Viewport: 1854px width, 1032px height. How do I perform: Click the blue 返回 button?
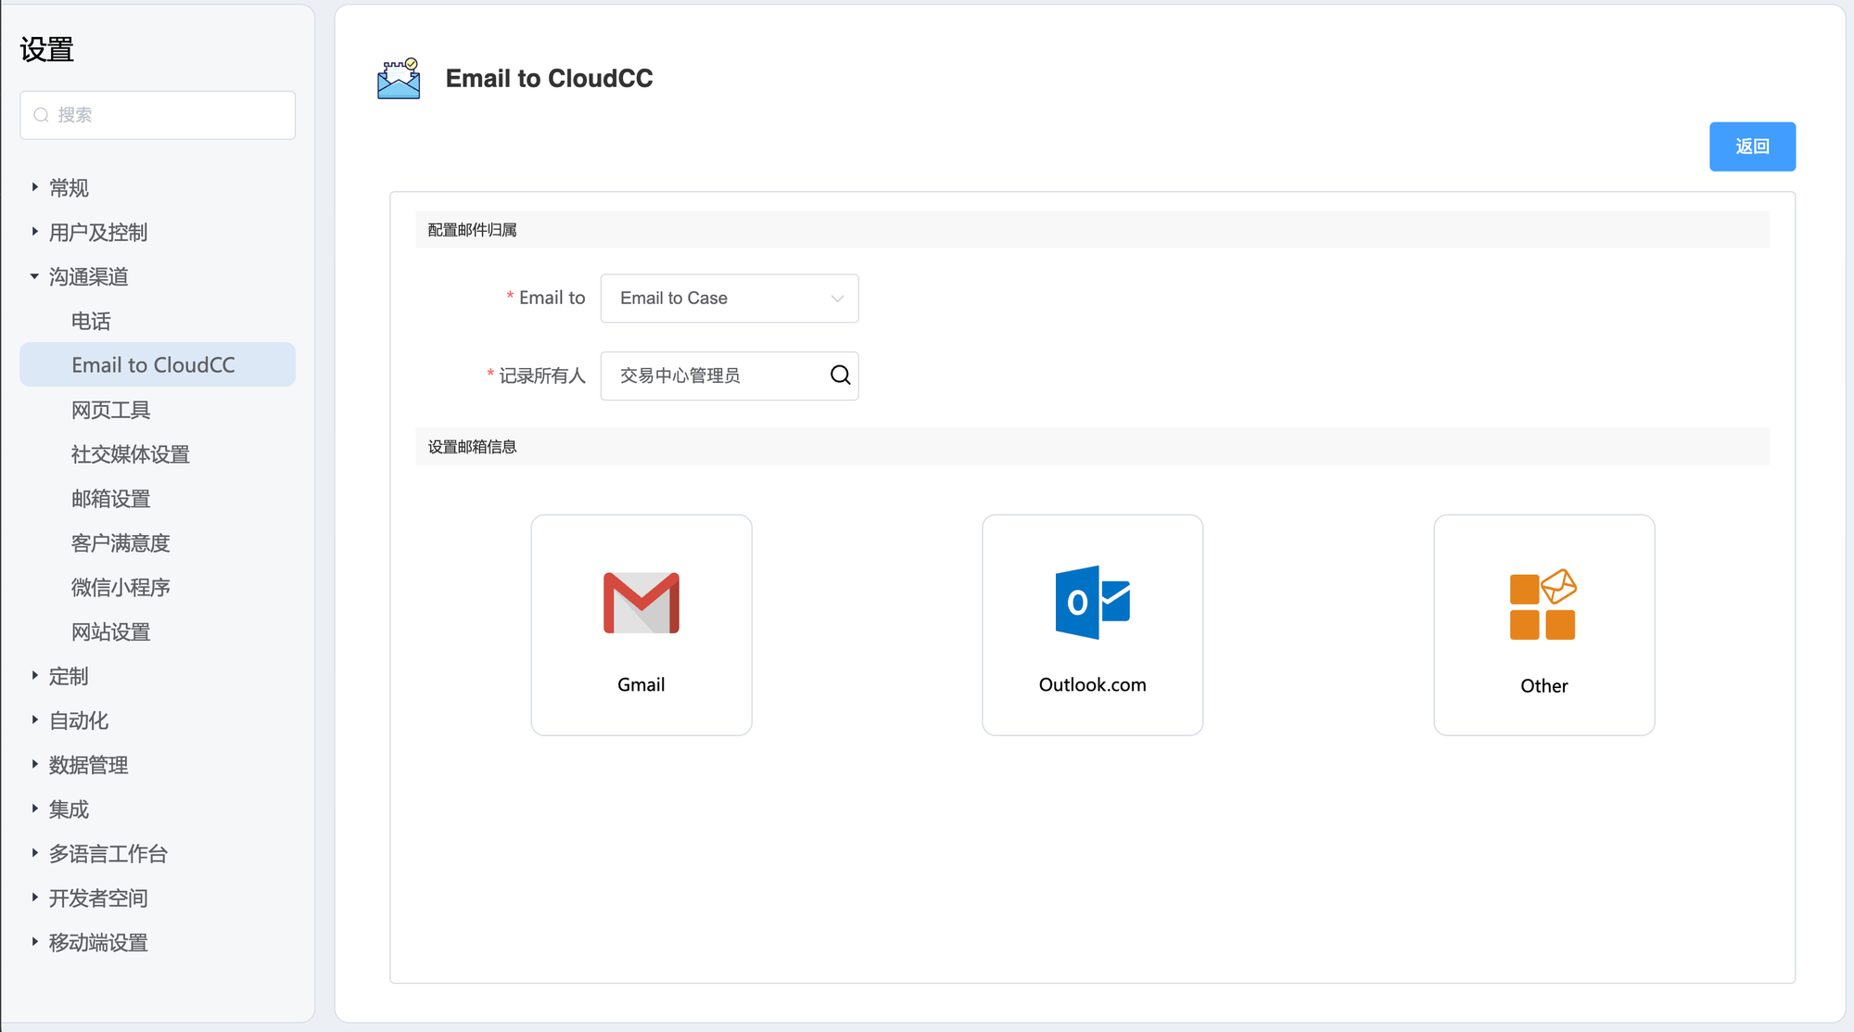[x=1751, y=147]
